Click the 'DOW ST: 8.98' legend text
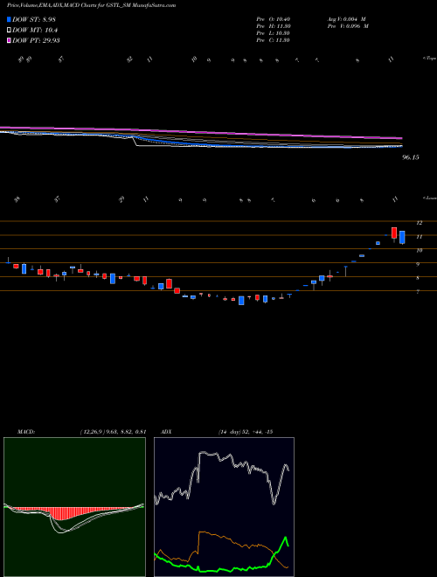The image size is (437, 577). coord(34,19)
